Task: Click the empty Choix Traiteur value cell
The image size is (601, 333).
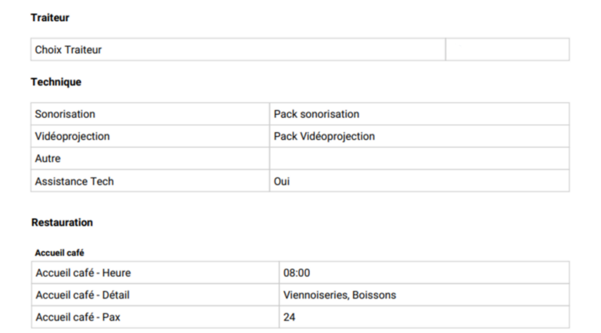Action: point(506,50)
